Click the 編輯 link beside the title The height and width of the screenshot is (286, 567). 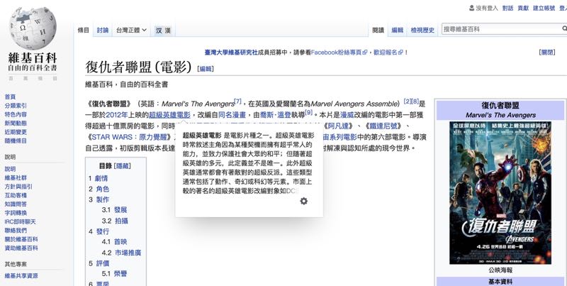coord(206,69)
